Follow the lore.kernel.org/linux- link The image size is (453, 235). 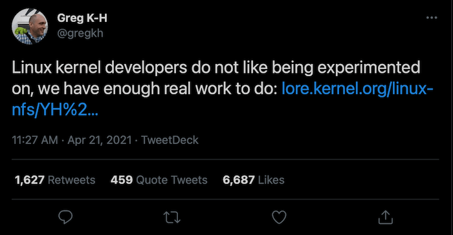coord(357,89)
